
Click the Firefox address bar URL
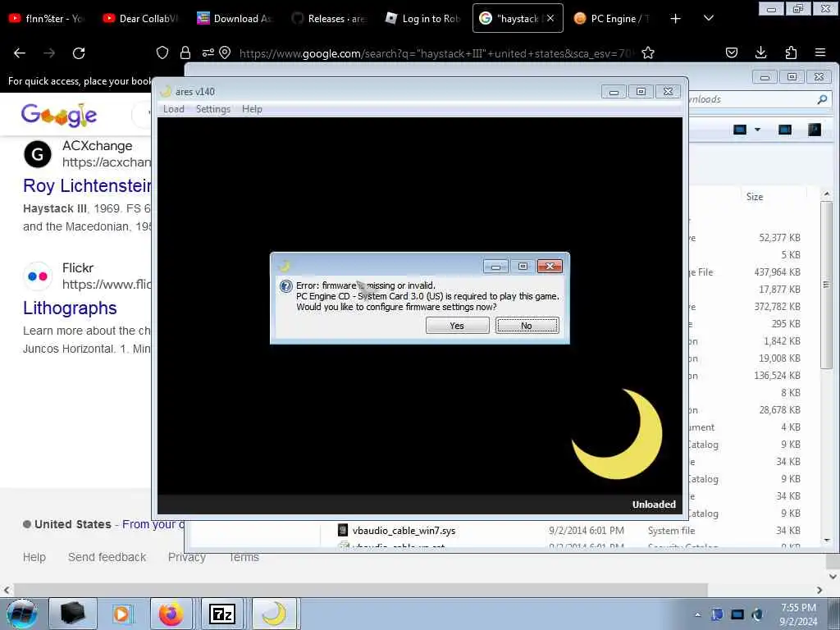point(436,53)
